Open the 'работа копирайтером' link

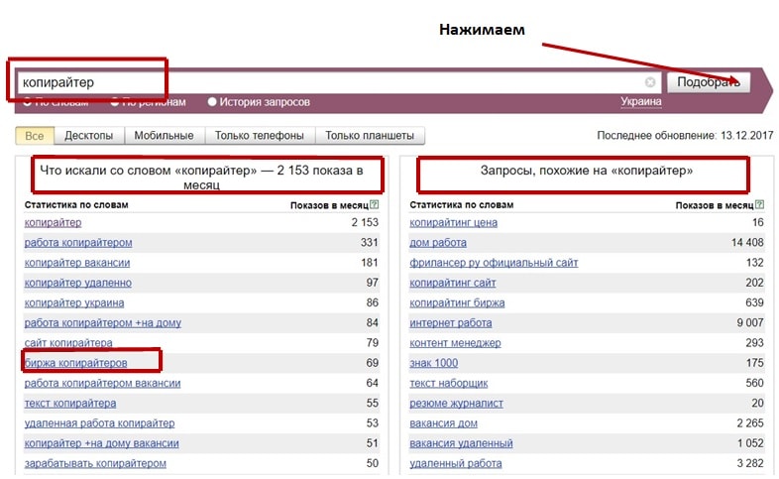tap(78, 243)
